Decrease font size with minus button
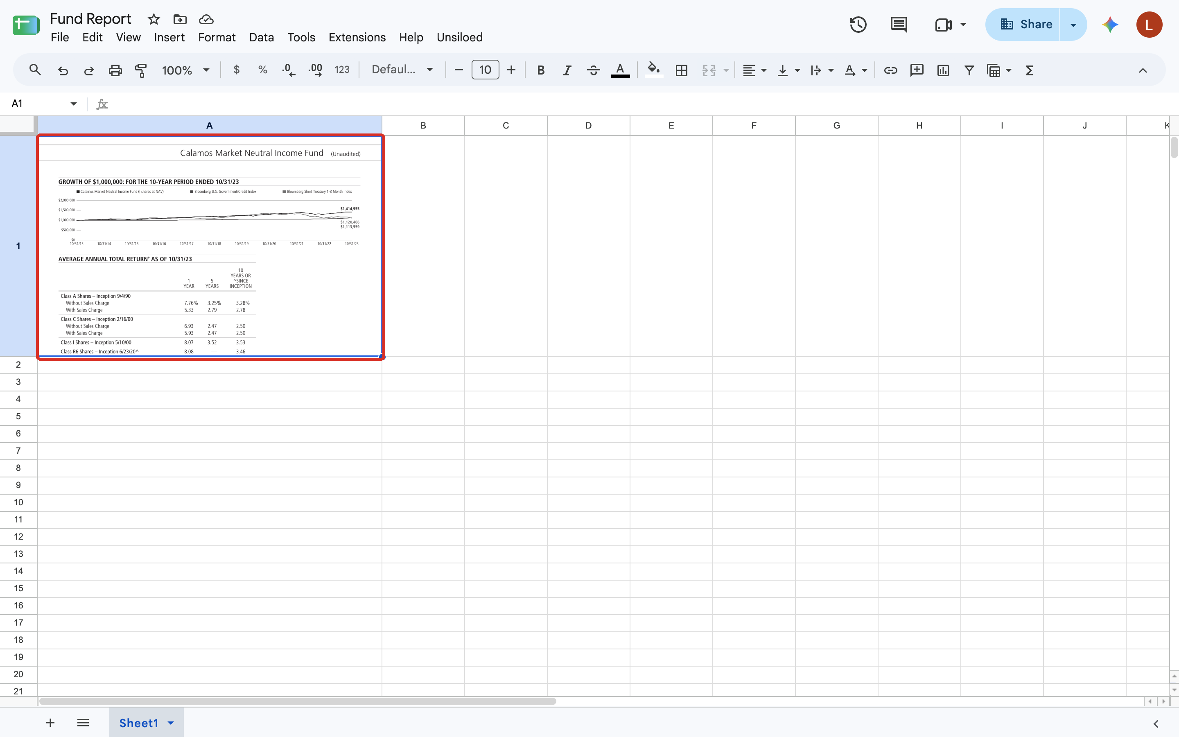The width and height of the screenshot is (1179, 737). [x=458, y=70]
